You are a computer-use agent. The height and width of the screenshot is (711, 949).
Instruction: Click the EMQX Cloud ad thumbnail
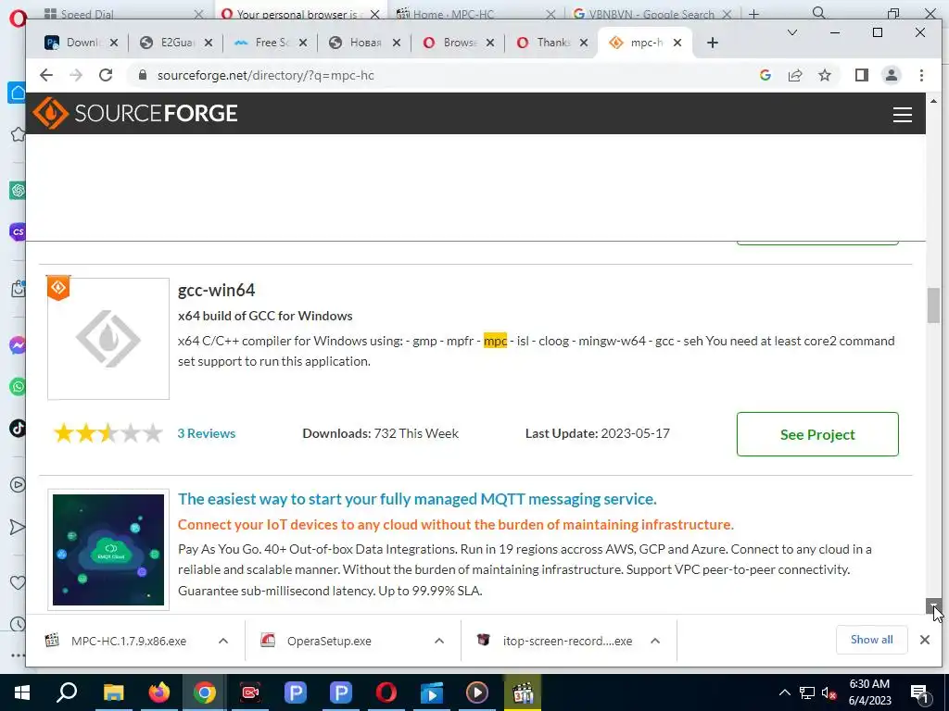click(108, 550)
